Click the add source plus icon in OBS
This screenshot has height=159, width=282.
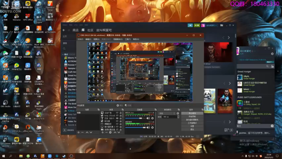coord(103,132)
